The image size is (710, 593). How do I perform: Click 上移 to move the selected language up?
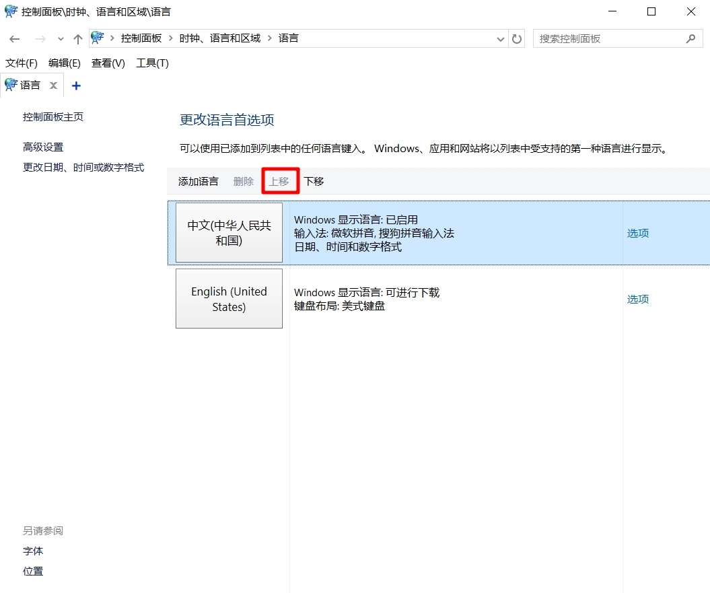[x=280, y=180]
